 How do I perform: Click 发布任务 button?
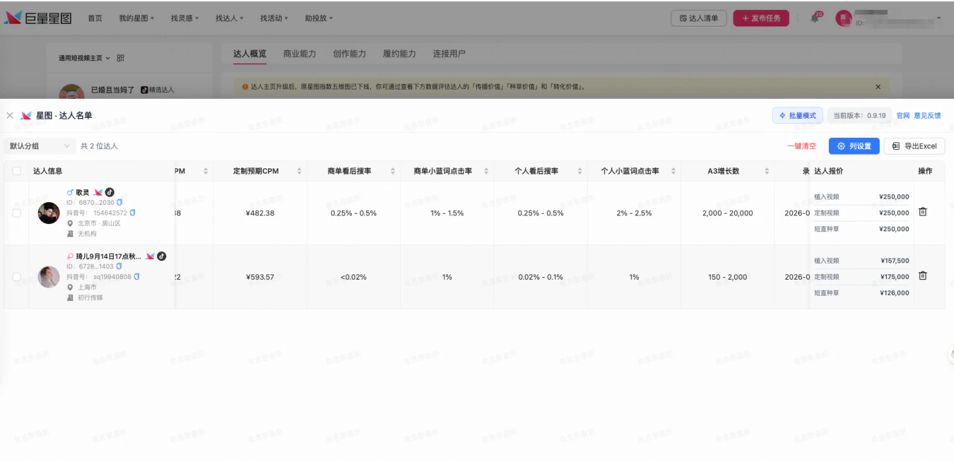[x=761, y=19]
